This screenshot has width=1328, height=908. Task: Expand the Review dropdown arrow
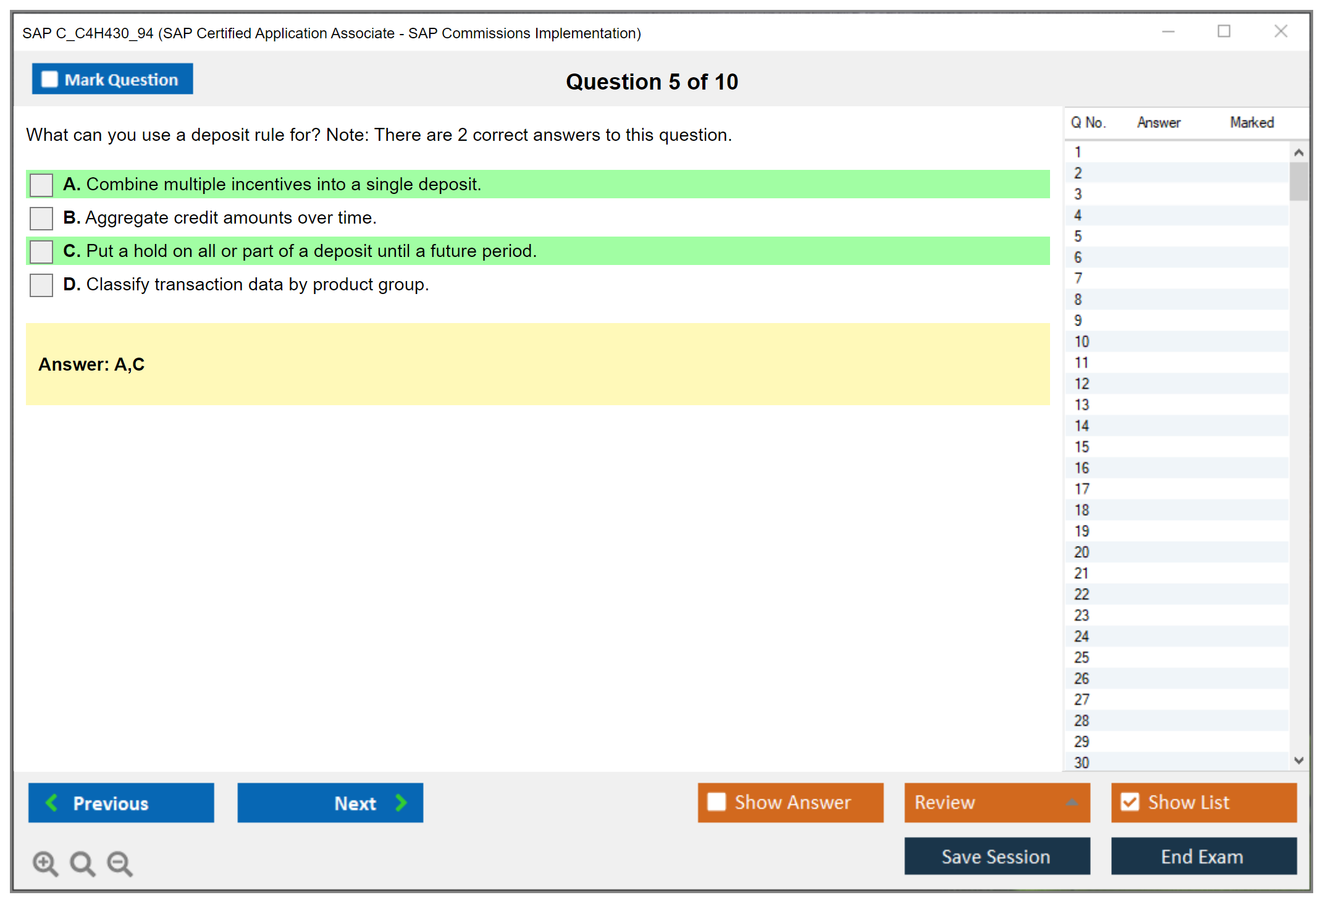[1072, 802]
